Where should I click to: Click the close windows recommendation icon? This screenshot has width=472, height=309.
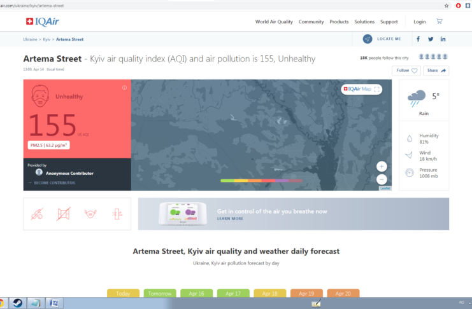coord(64,214)
